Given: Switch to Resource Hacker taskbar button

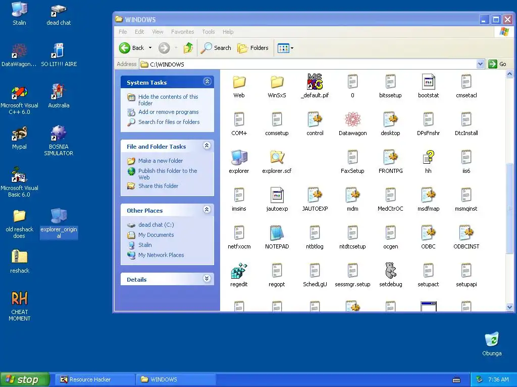Looking at the screenshot, I should click(x=94, y=379).
